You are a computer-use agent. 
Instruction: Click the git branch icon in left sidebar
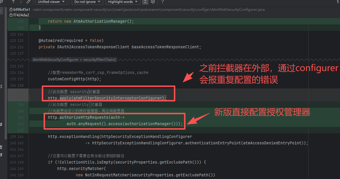(x=1, y=2)
